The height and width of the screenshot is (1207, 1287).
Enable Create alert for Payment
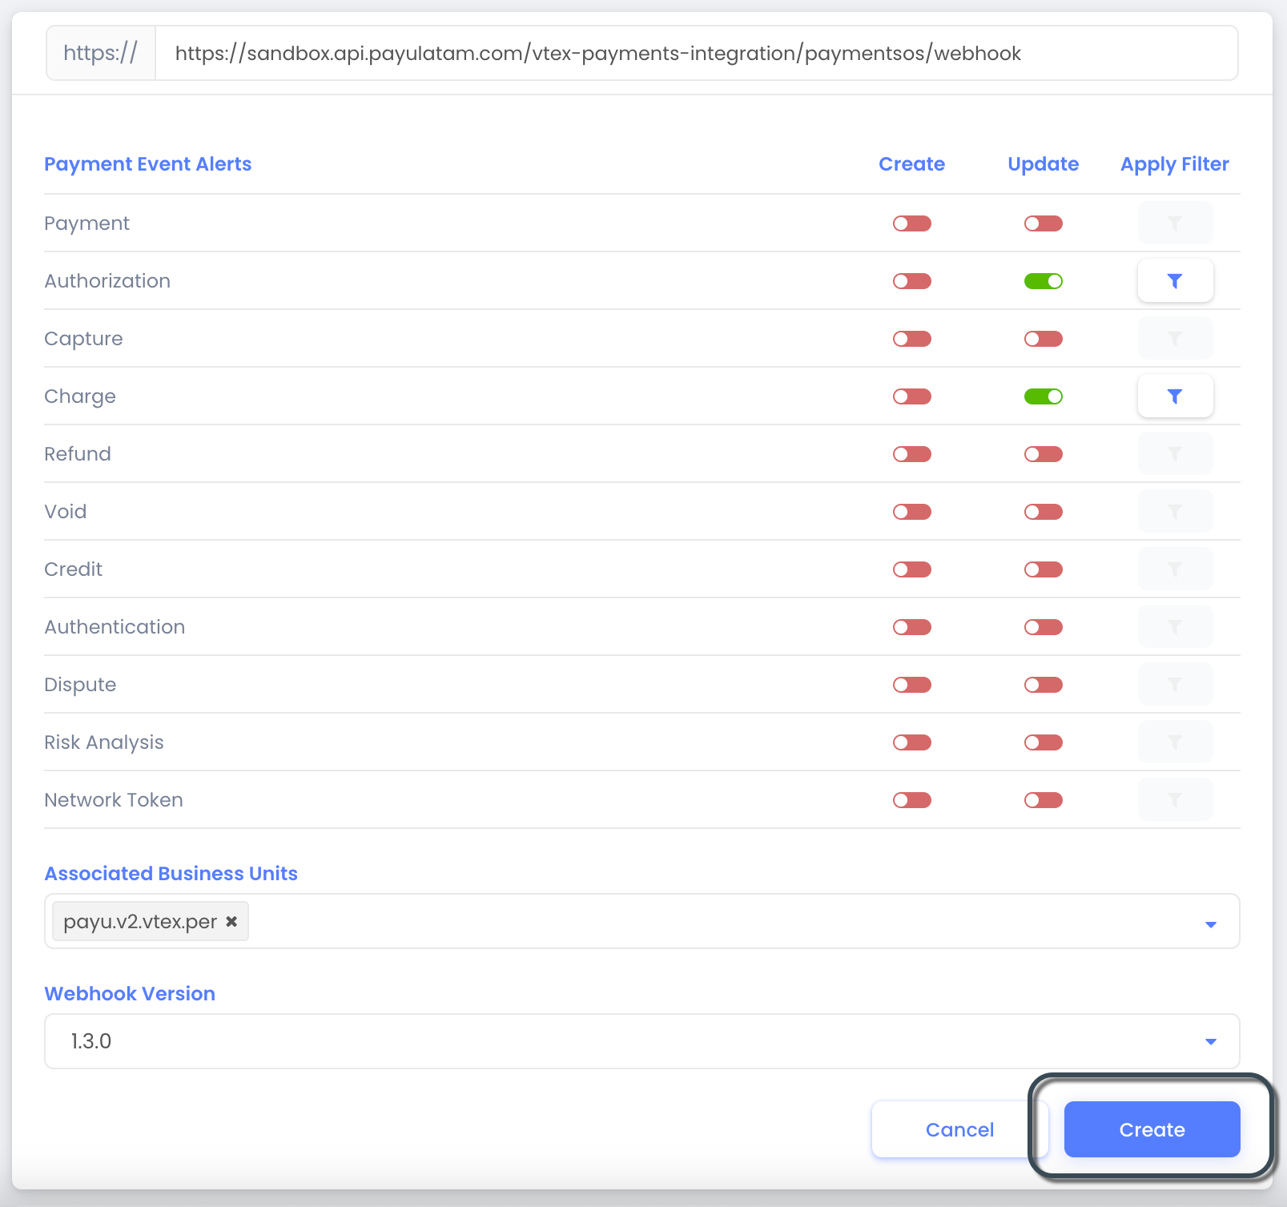[912, 223]
